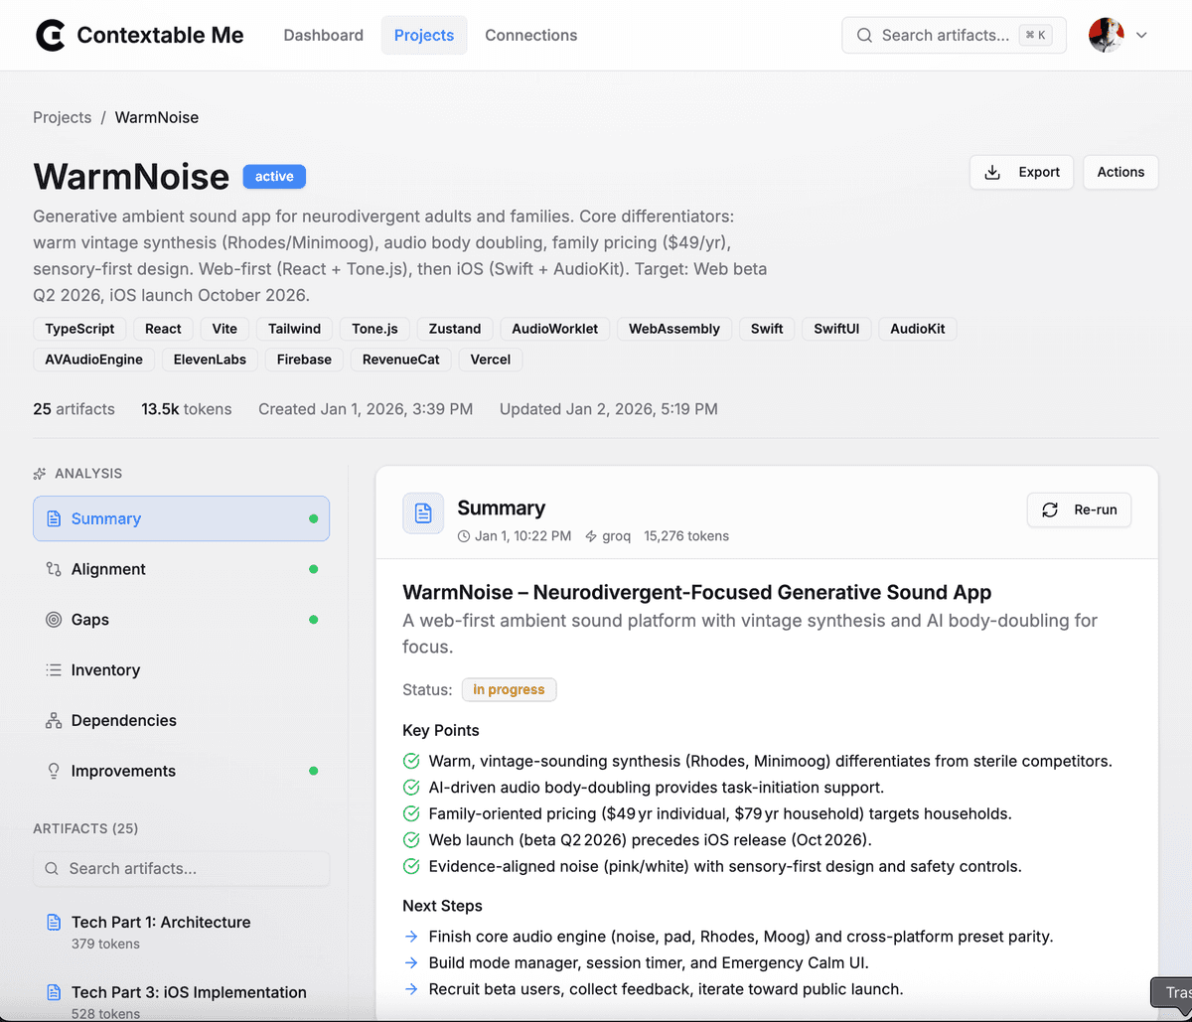Switch to the Dashboard tab

tap(323, 35)
